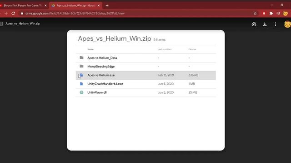Image resolution: width=291 pixels, height=163 pixels.
Task: Click the red extension icon in toolbar
Action: [264, 13]
